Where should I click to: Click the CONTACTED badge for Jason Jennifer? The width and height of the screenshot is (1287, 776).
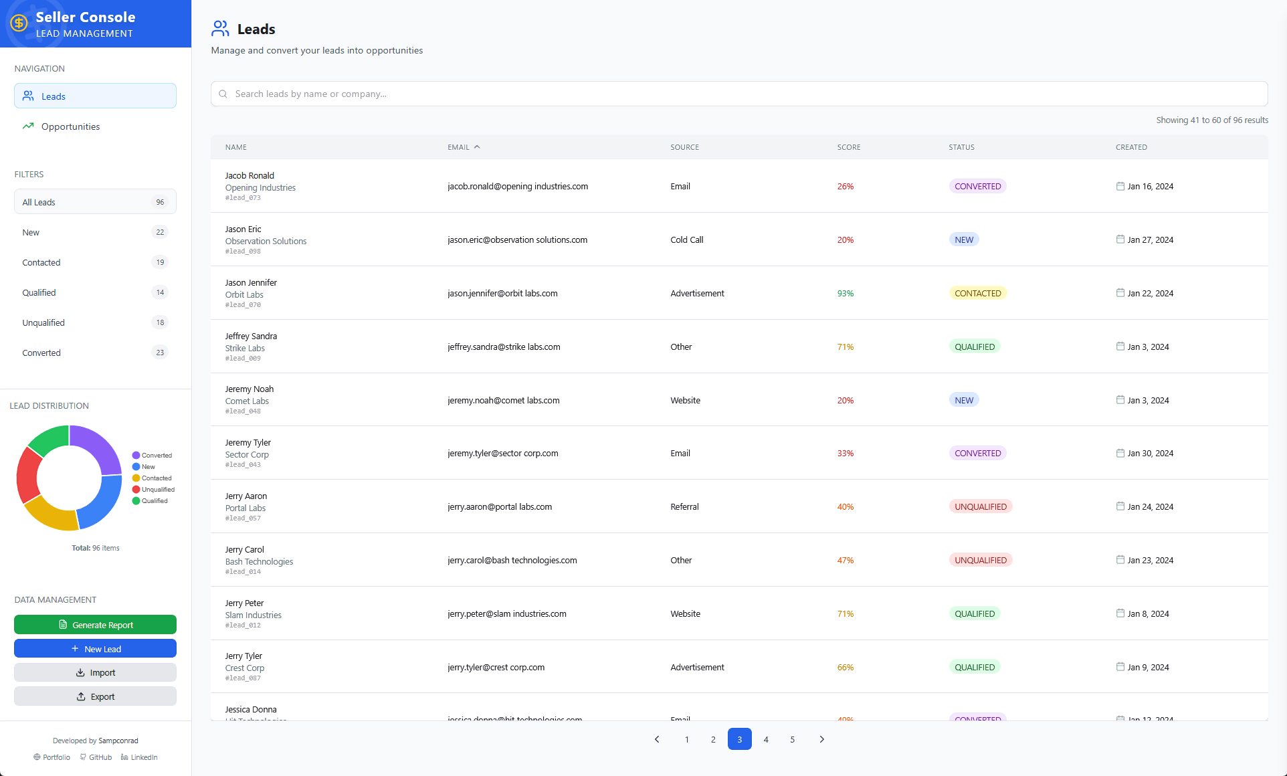tap(977, 293)
